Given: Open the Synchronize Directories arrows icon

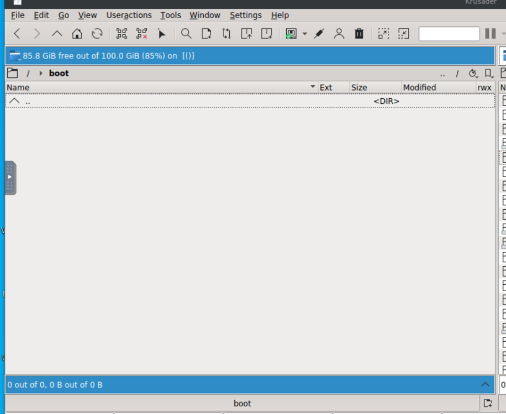Looking at the screenshot, I should click(226, 34).
